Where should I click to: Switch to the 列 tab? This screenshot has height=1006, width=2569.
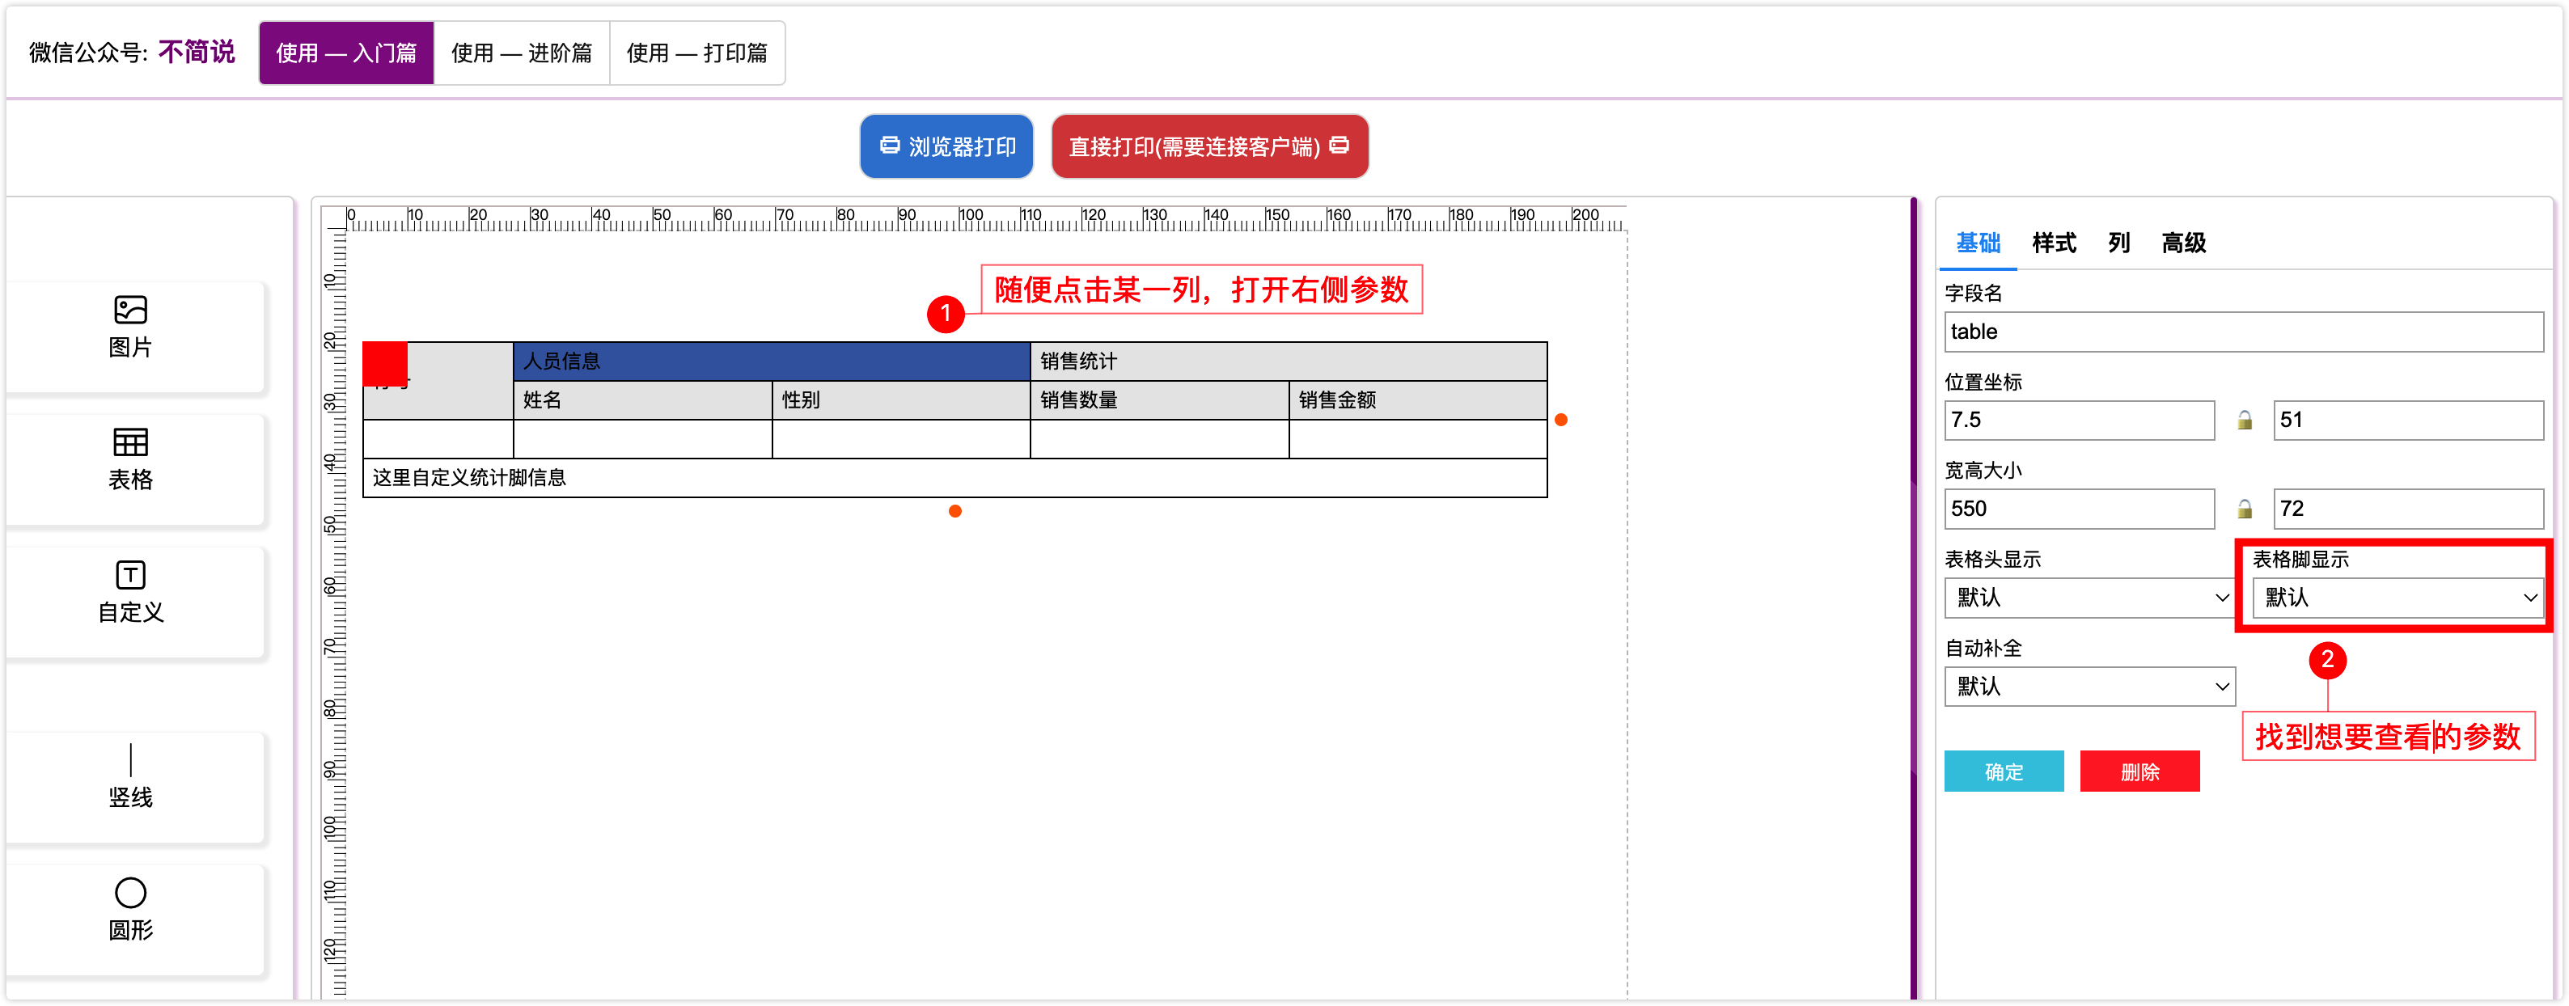(x=2119, y=243)
